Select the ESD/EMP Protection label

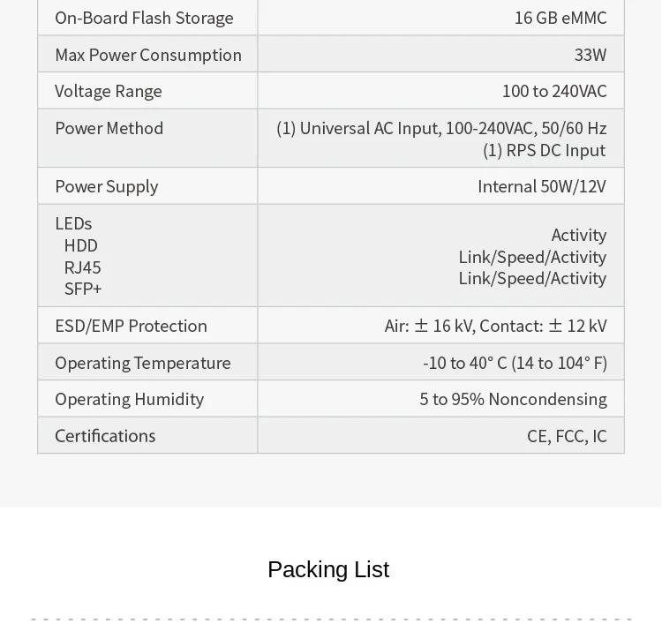[131, 326]
